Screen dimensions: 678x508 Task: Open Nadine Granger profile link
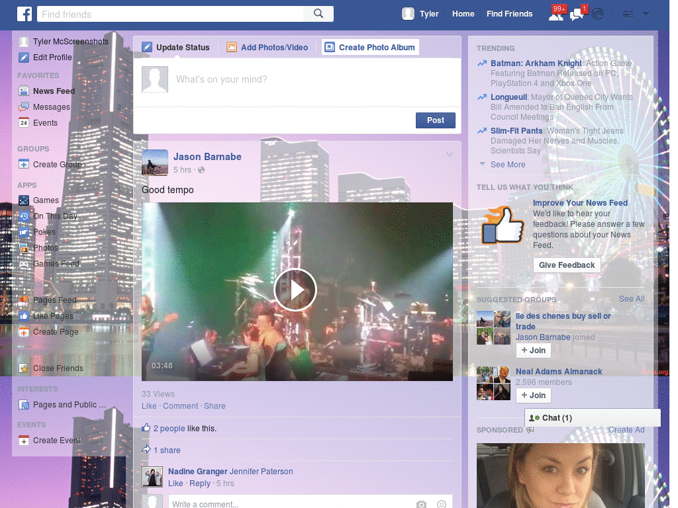[x=197, y=472]
